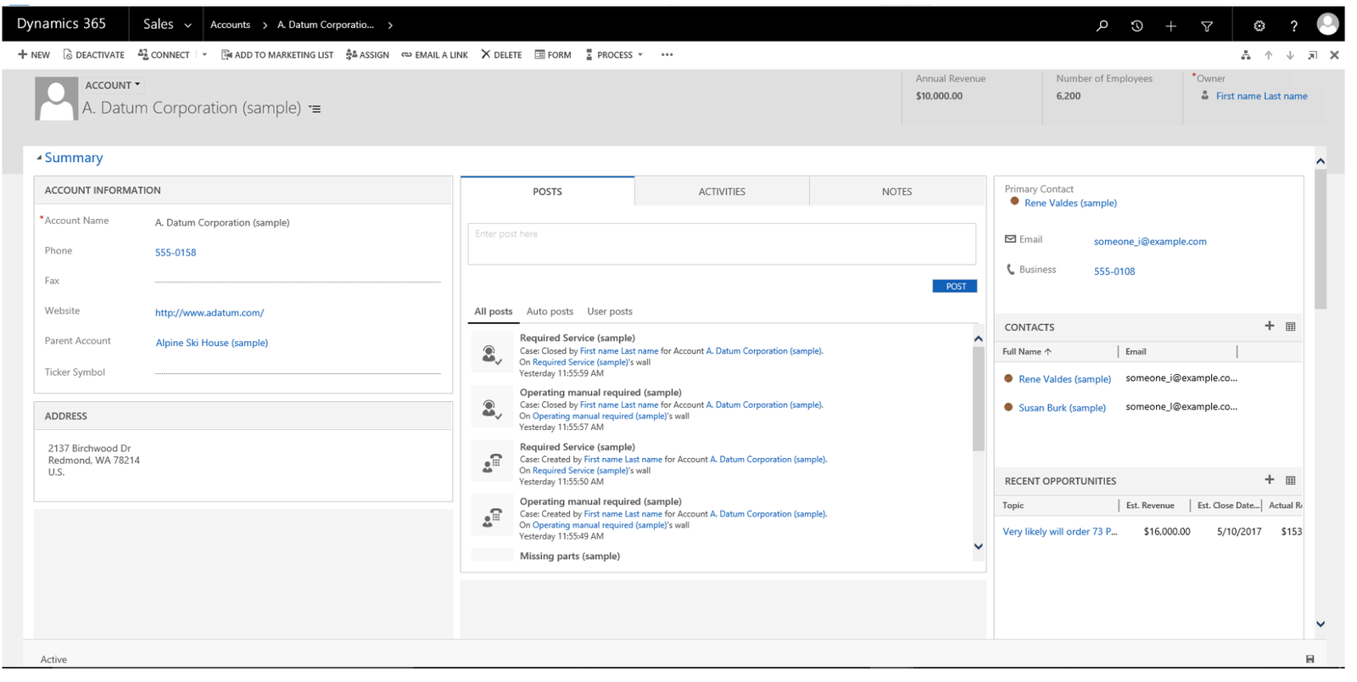Click the quick create plus icon
Viewport: 1357px width, 682px height.
(x=1170, y=26)
